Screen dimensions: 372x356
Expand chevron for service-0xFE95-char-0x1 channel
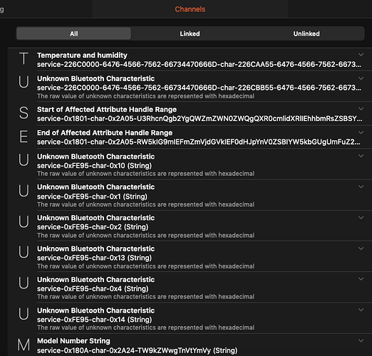pos(361,187)
